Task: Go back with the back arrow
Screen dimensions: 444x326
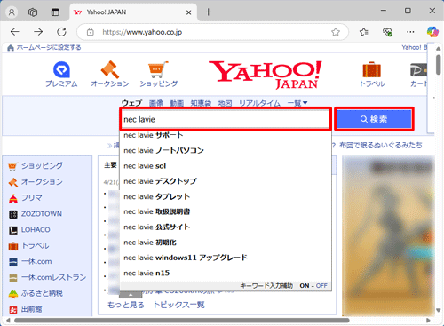Action: 15,32
